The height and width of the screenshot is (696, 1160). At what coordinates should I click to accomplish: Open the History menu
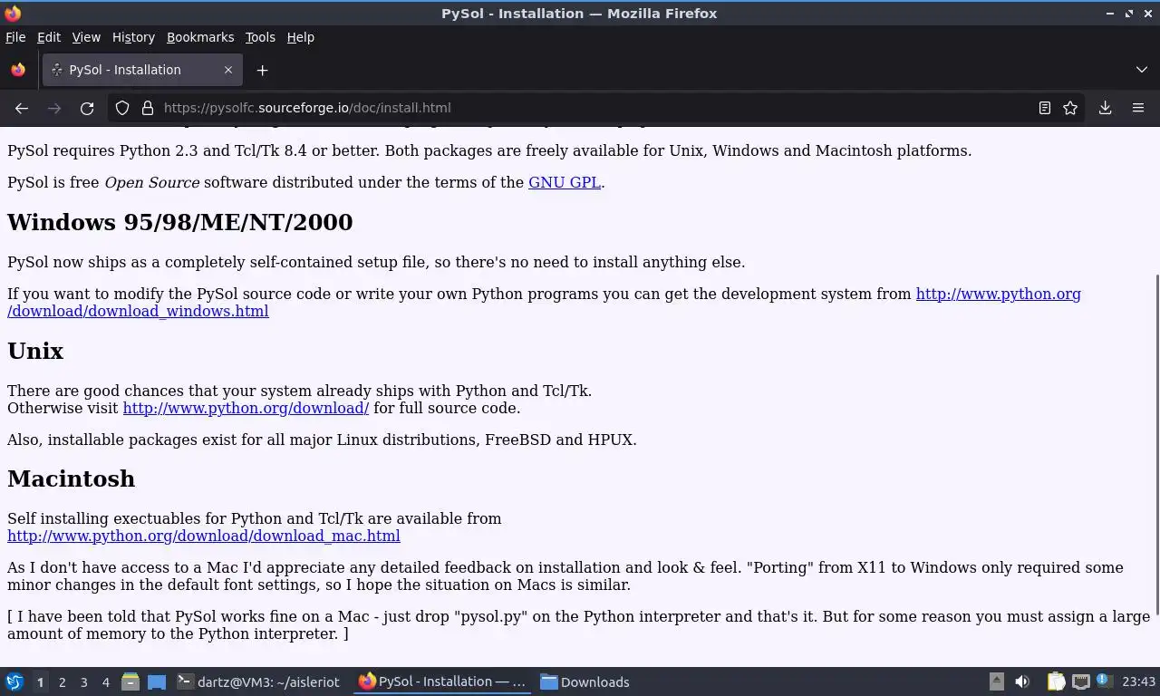tap(133, 37)
